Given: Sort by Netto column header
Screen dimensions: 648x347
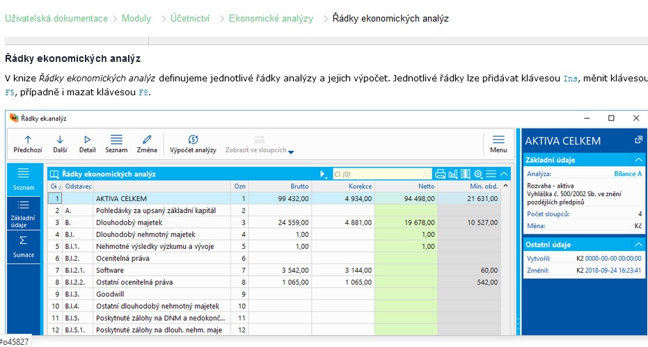Looking at the screenshot, I should pos(406,186).
